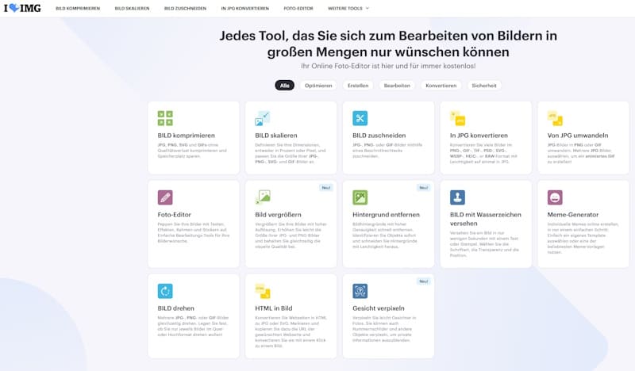The height and width of the screenshot is (371, 635).
Task: Click the BILD komprimieren green squares icon
Action: click(x=165, y=118)
